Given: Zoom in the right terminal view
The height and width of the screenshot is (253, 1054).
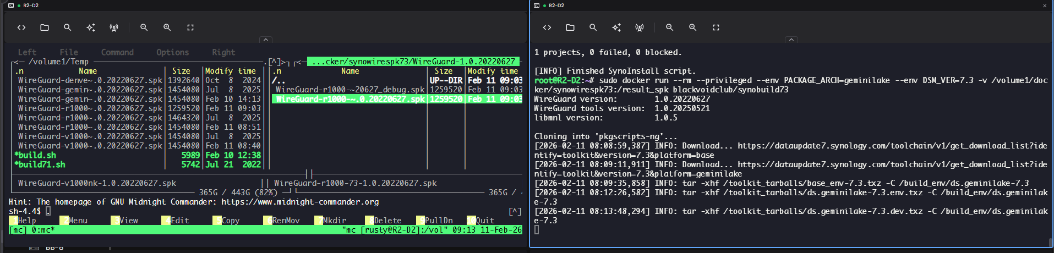Looking at the screenshot, I should (x=692, y=28).
